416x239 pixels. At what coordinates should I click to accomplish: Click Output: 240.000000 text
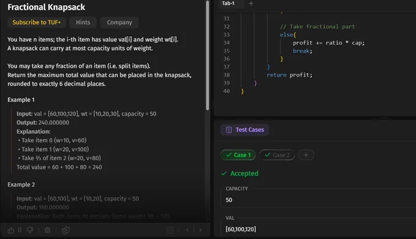tap(43, 123)
